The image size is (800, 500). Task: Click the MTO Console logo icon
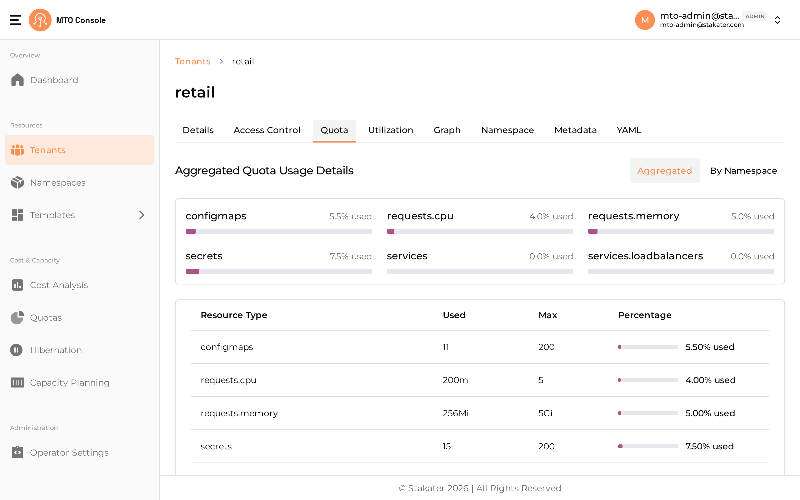pos(40,20)
